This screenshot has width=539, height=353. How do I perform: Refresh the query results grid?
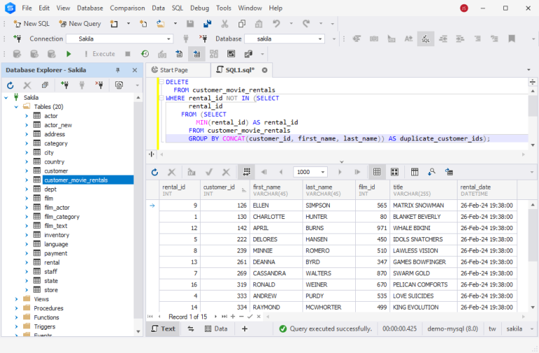point(155,172)
